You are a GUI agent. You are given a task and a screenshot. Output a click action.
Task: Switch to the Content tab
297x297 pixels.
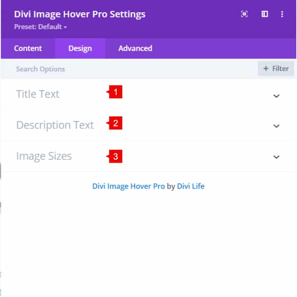[28, 48]
